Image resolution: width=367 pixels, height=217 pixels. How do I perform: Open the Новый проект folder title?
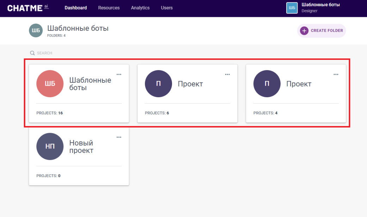pyautogui.click(x=81, y=147)
